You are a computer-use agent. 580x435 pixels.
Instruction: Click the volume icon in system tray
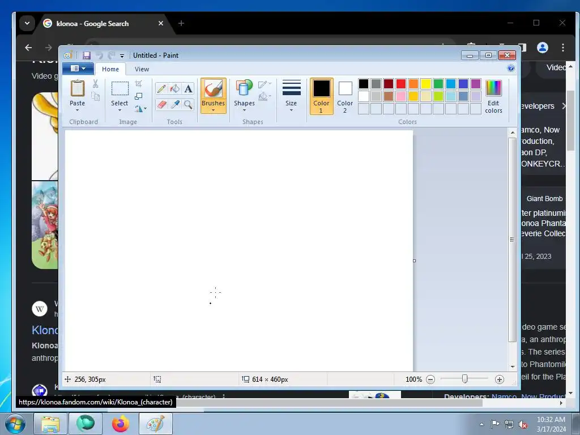tap(523, 424)
